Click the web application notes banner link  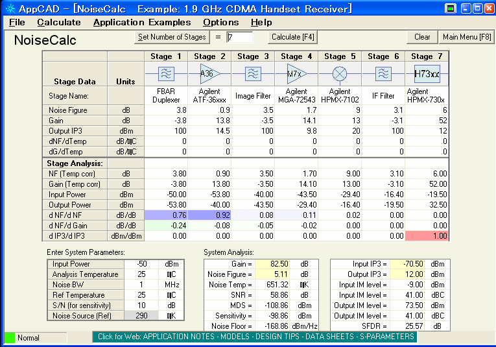[x=255, y=337]
